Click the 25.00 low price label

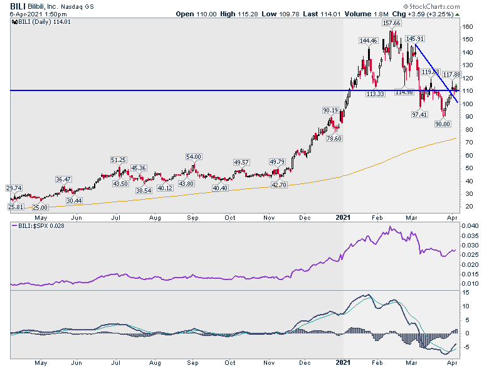point(40,207)
